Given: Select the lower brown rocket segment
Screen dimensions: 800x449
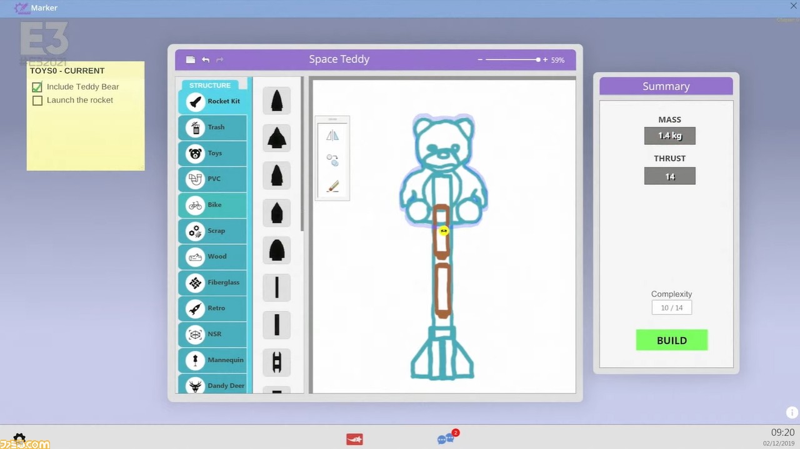Looking at the screenshot, I should click(442, 290).
